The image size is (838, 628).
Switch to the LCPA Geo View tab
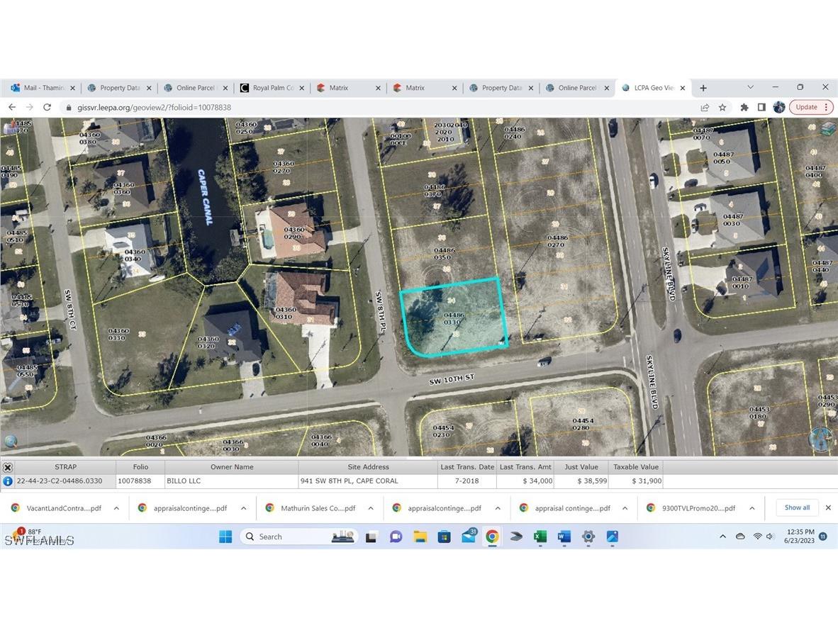[649, 87]
